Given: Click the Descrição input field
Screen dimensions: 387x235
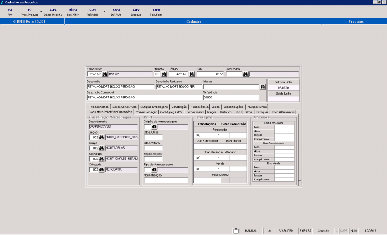Looking at the screenshot, I should pos(121,87).
